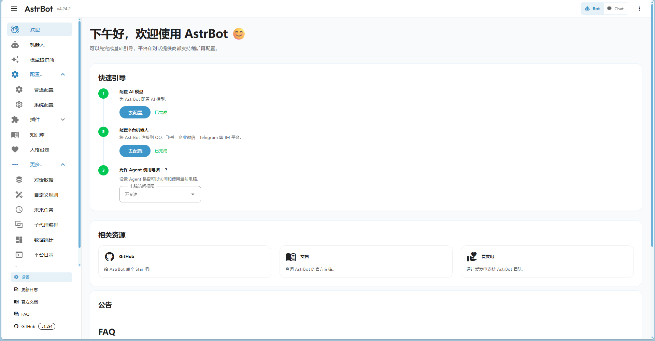655x341 pixels.
Task: Open 平台日志 in sidebar
Action: coord(40,255)
